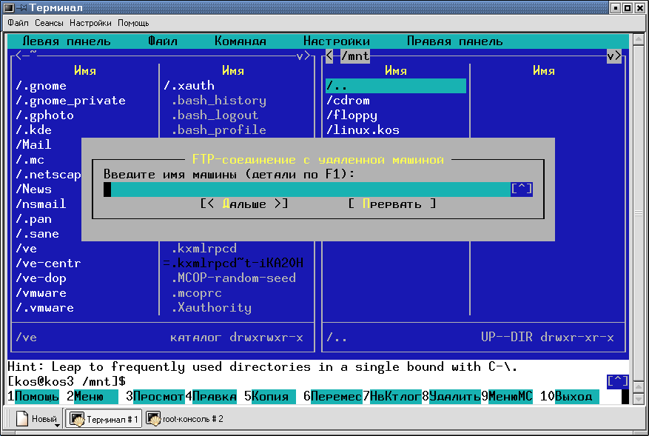649x436 pixels.
Task: Open command line history [^] at the prompt
Action: click(617, 381)
